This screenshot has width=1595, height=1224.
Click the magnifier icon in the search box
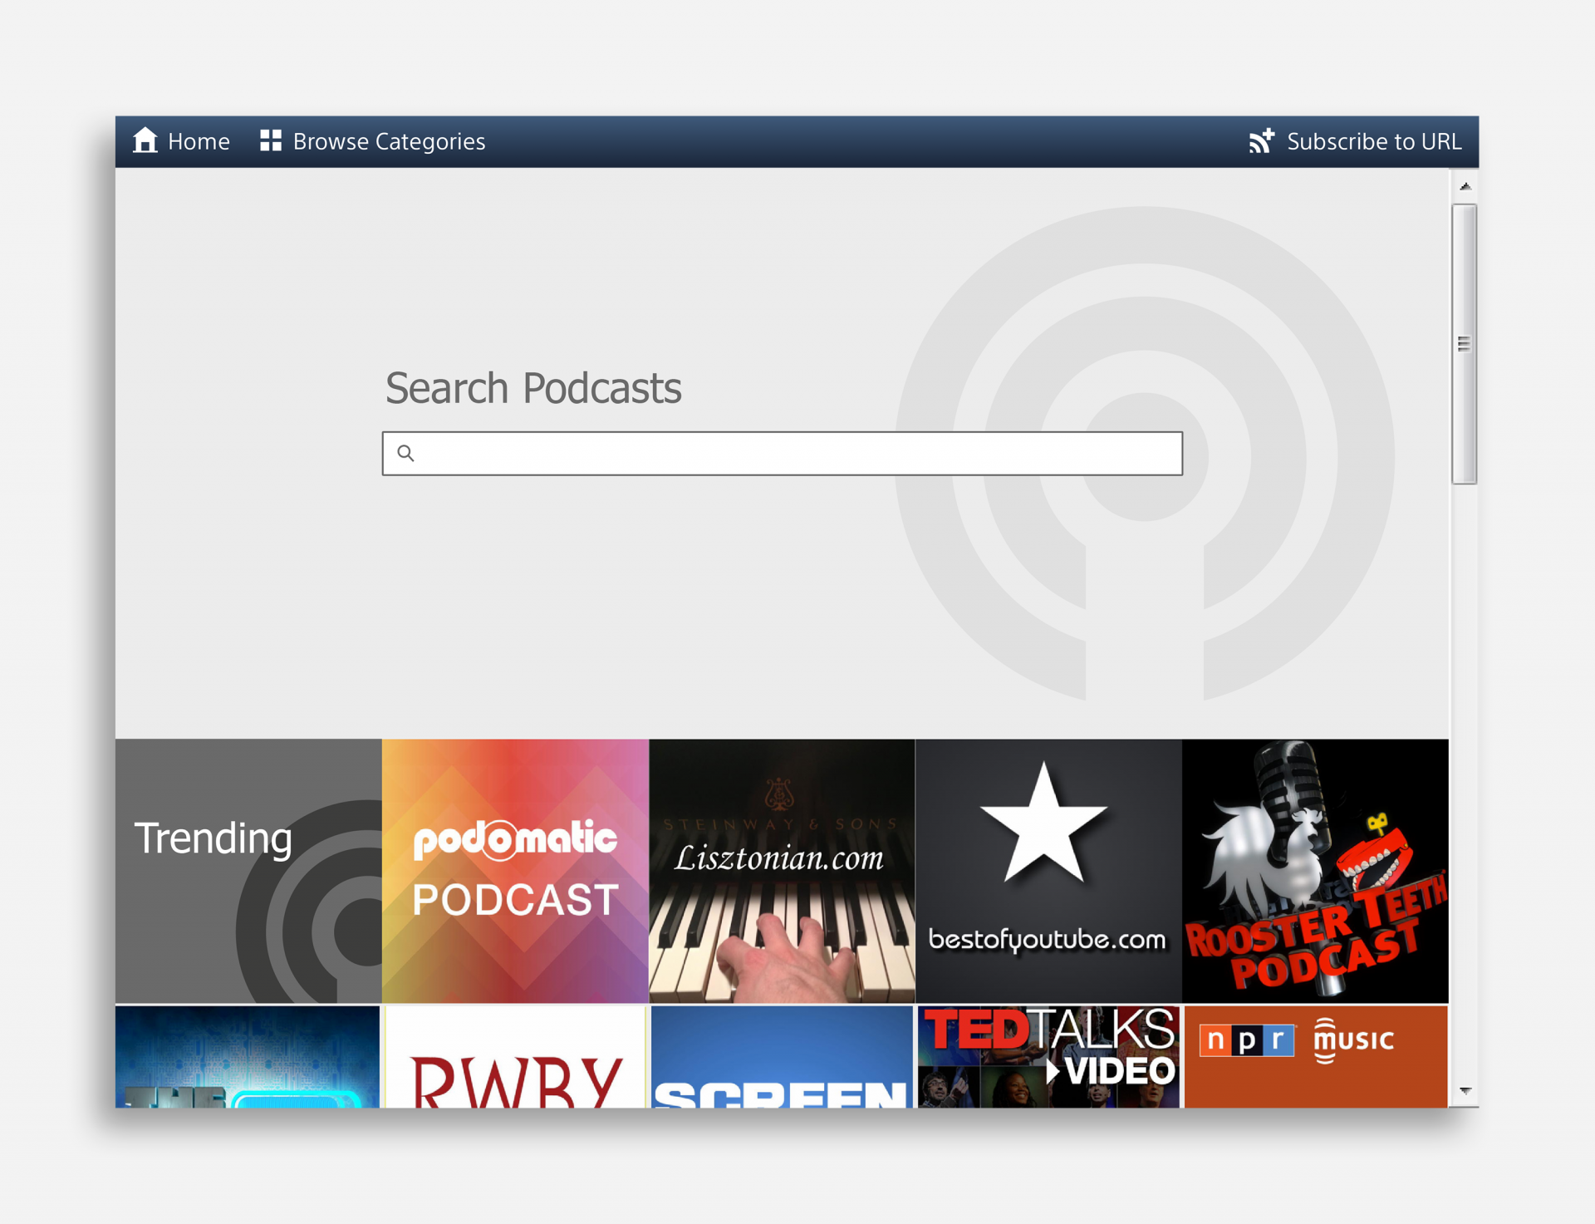pos(405,453)
